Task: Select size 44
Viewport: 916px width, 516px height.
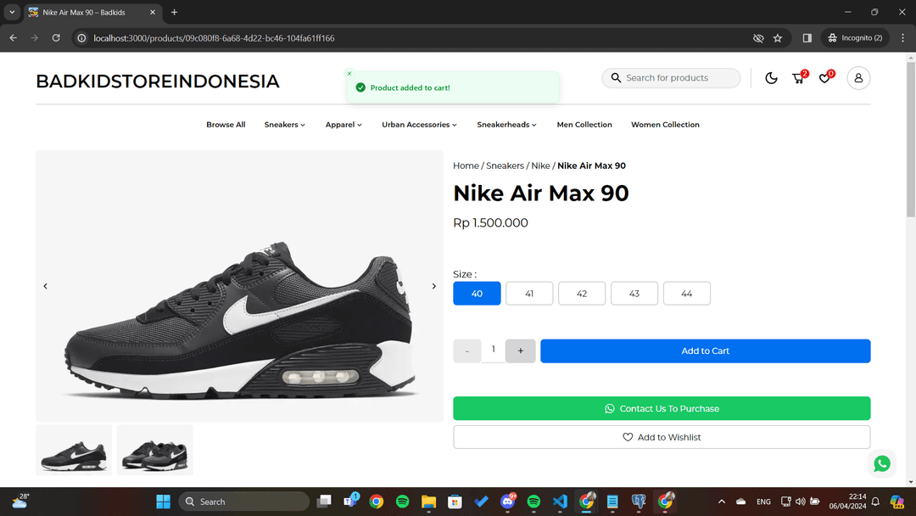Action: tap(687, 294)
